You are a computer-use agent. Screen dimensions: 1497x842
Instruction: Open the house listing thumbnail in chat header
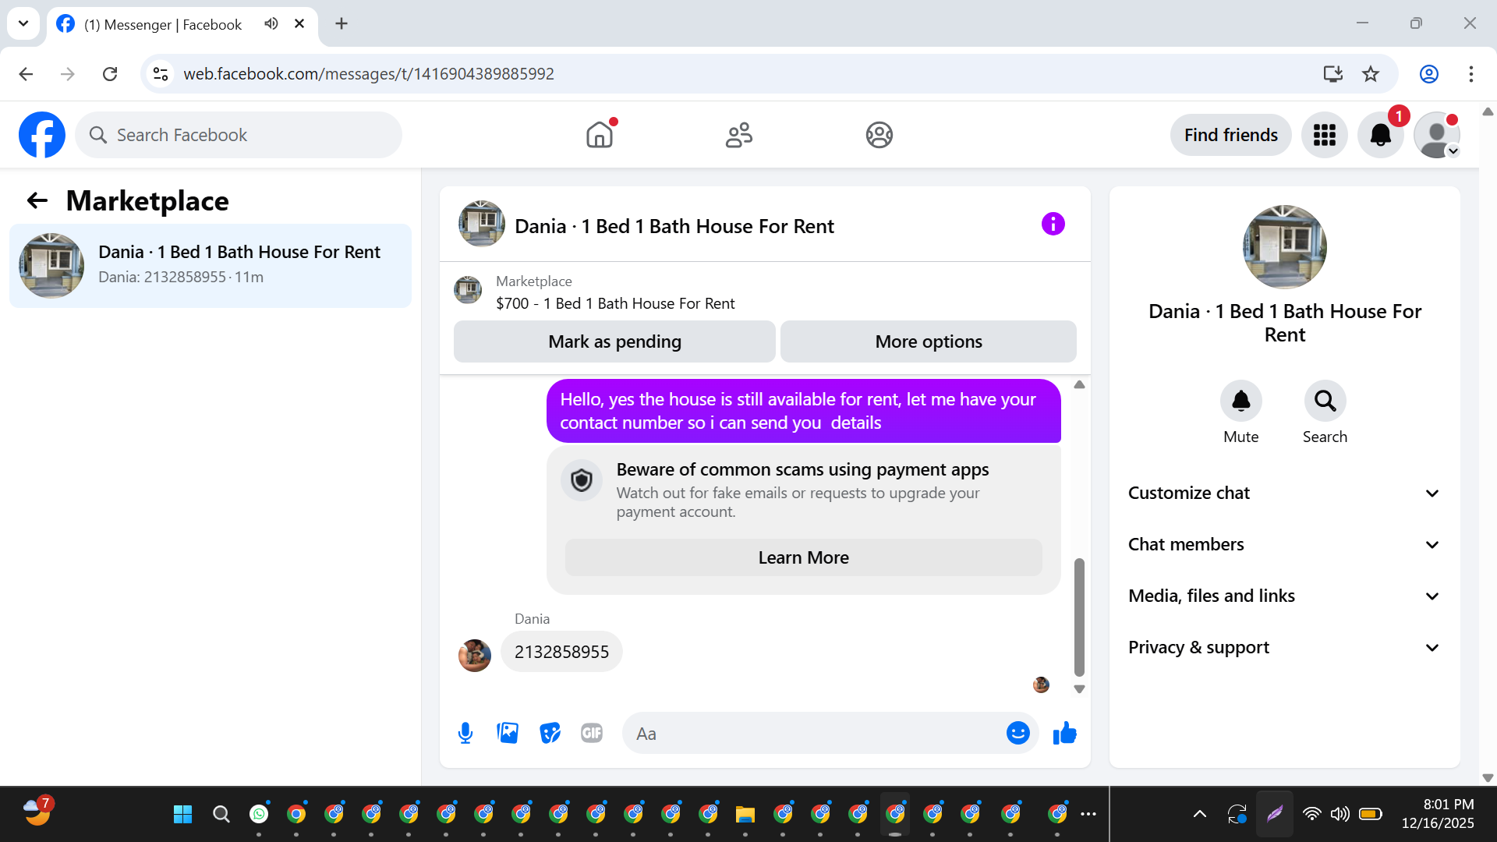pyautogui.click(x=481, y=224)
